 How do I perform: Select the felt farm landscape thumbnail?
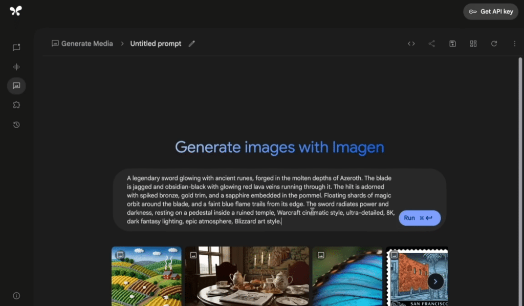[x=146, y=276]
